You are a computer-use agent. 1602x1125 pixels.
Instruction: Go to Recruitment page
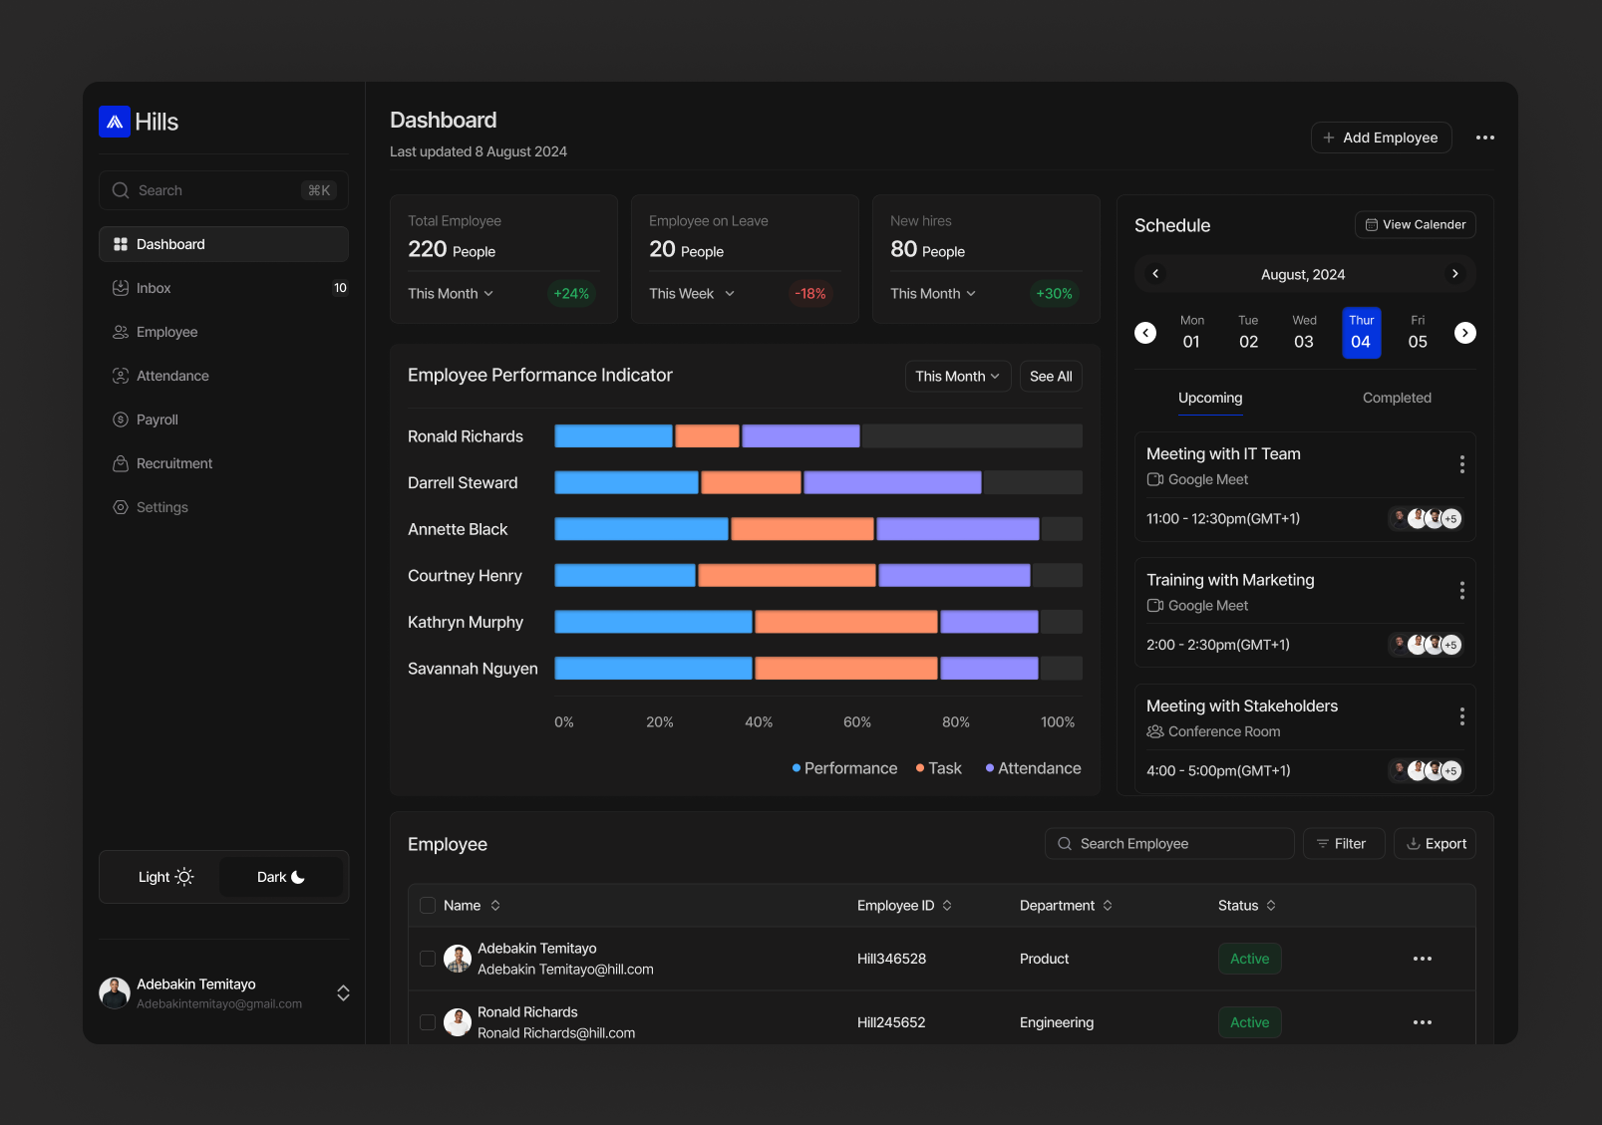tap(173, 463)
